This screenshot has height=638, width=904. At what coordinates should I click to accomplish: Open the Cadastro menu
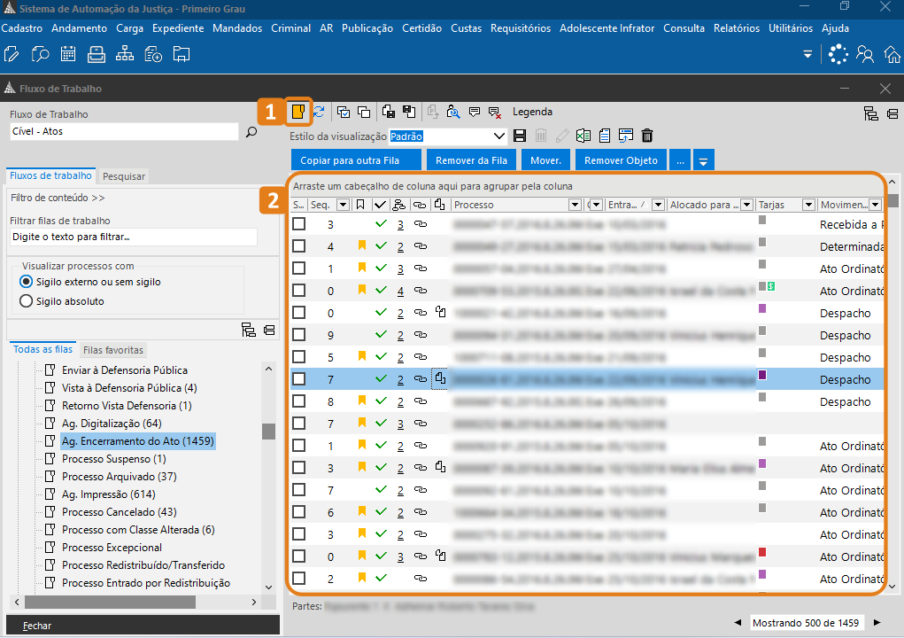click(22, 28)
